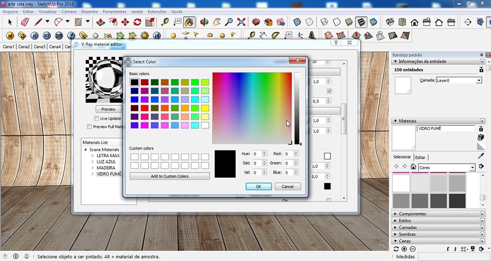Switch to Iso house view
Image resolution: width=491 pixels, height=261 pixels.
pos(390,22)
